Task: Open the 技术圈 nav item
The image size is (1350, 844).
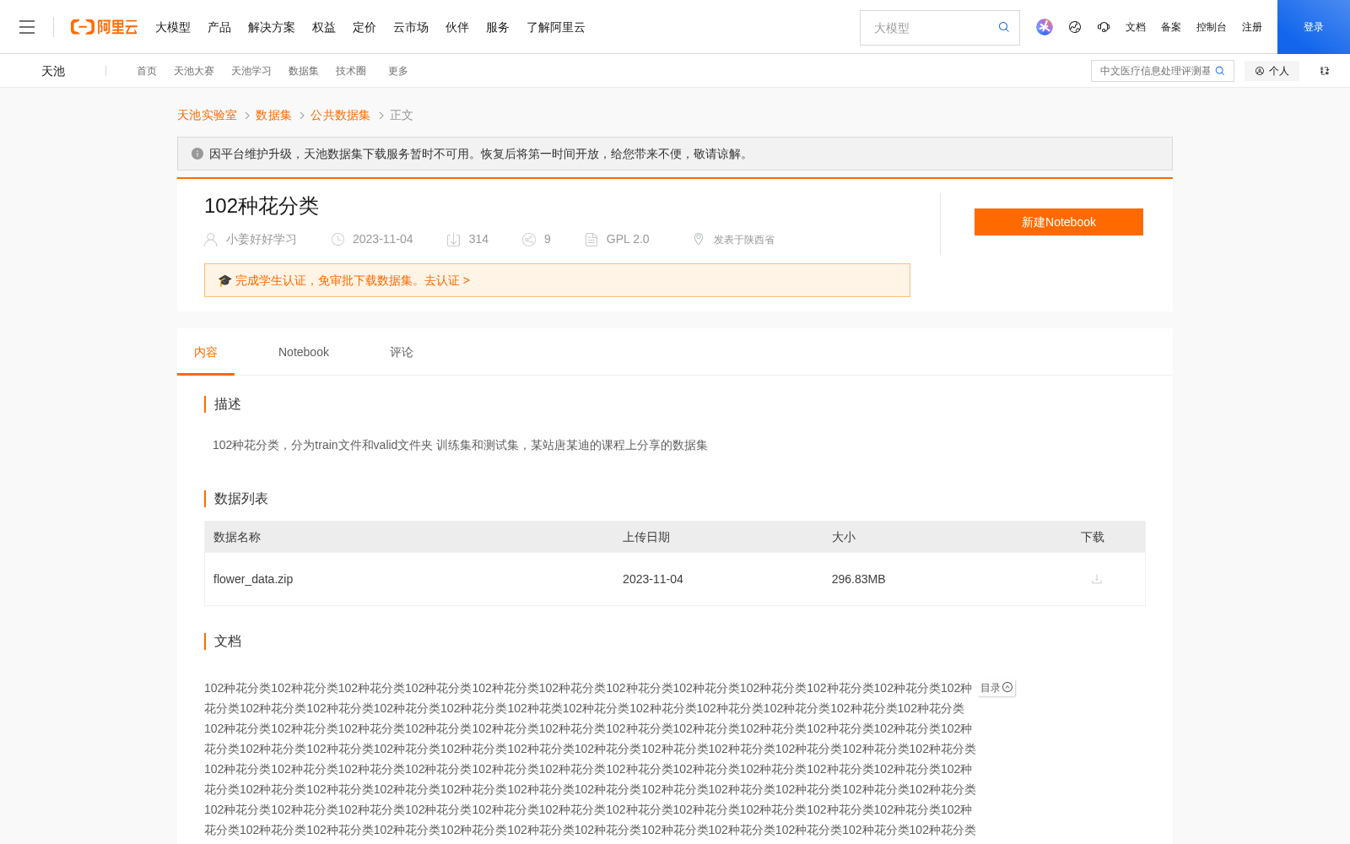Action: [351, 71]
